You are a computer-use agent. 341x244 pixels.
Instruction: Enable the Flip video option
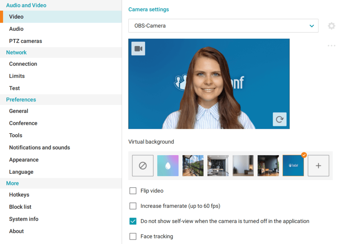(x=133, y=190)
